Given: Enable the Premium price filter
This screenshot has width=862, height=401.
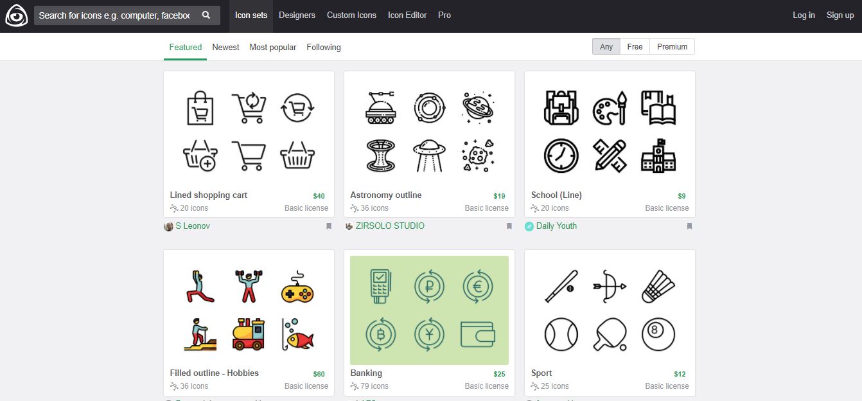Looking at the screenshot, I should coord(671,46).
